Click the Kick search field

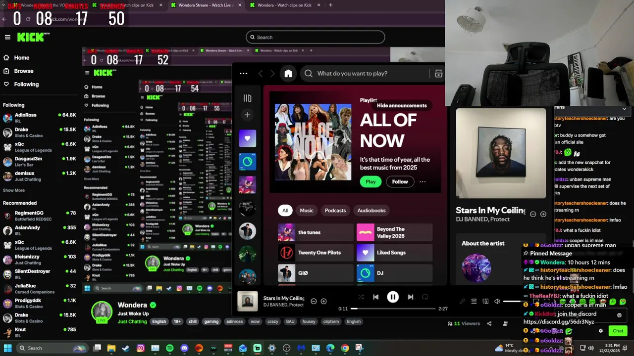(315, 37)
